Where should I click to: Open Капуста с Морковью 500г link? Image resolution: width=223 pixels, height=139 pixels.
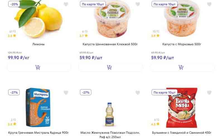point(182,44)
